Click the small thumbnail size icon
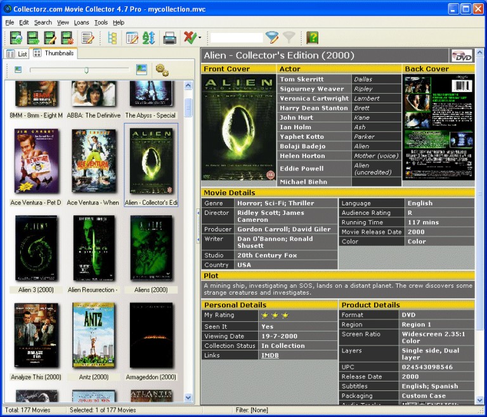The height and width of the screenshot is (417, 487). (18, 70)
